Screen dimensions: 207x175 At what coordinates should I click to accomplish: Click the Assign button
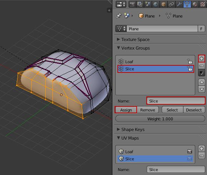tap(126, 110)
